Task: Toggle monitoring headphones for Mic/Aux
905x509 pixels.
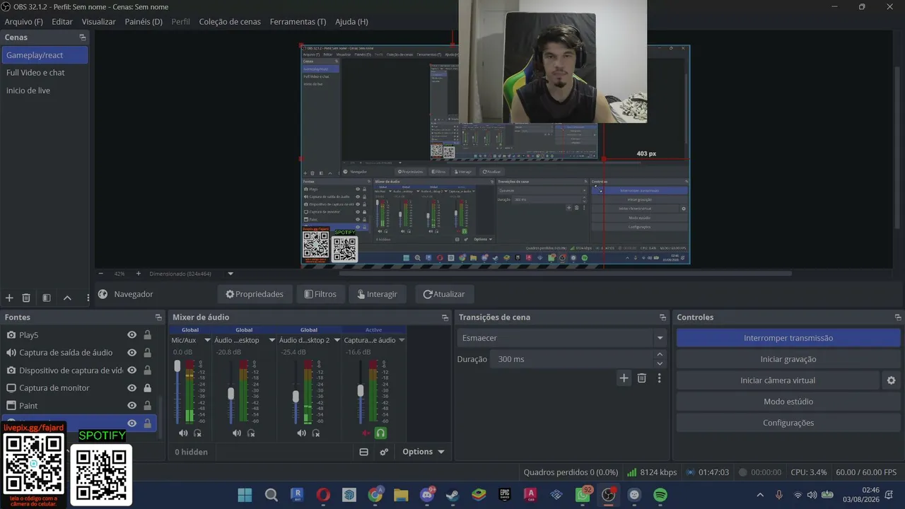Action: [197, 433]
